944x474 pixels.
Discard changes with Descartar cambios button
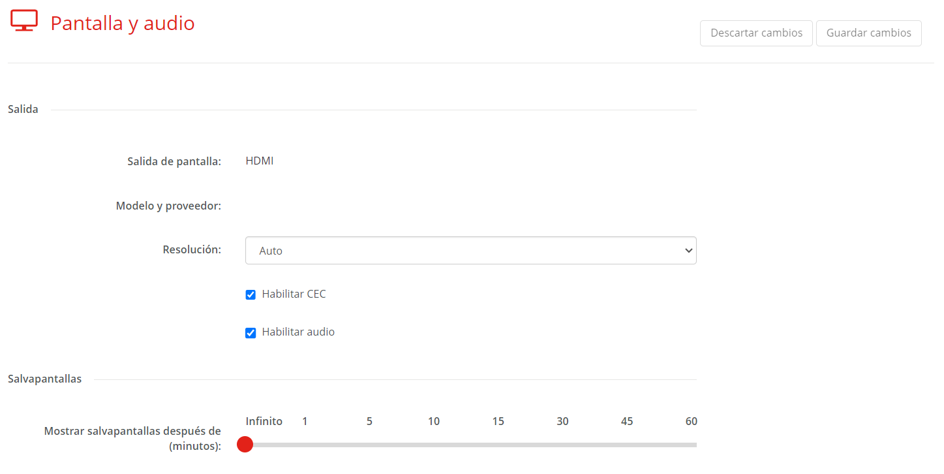[x=756, y=33]
